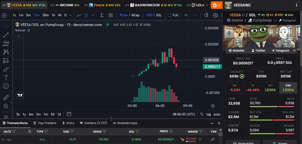Viewport: 302px width, 144px height.
Task: Toggle Full screen chart mode
Action: [x=173, y=15]
